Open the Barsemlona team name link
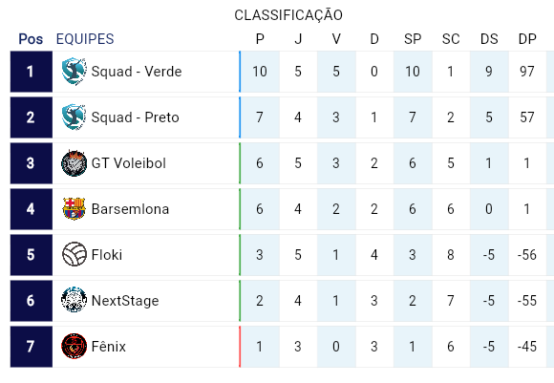The height and width of the screenshot is (383, 554). [130, 209]
